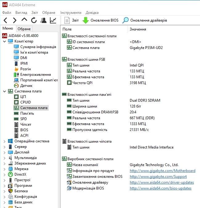This screenshot has width=200, height=208.
Task: Select AIDA64 v5.98.4800 root item
Action: [20, 35]
